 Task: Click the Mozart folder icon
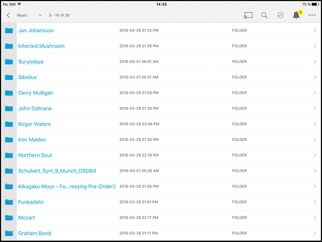click(x=9, y=217)
